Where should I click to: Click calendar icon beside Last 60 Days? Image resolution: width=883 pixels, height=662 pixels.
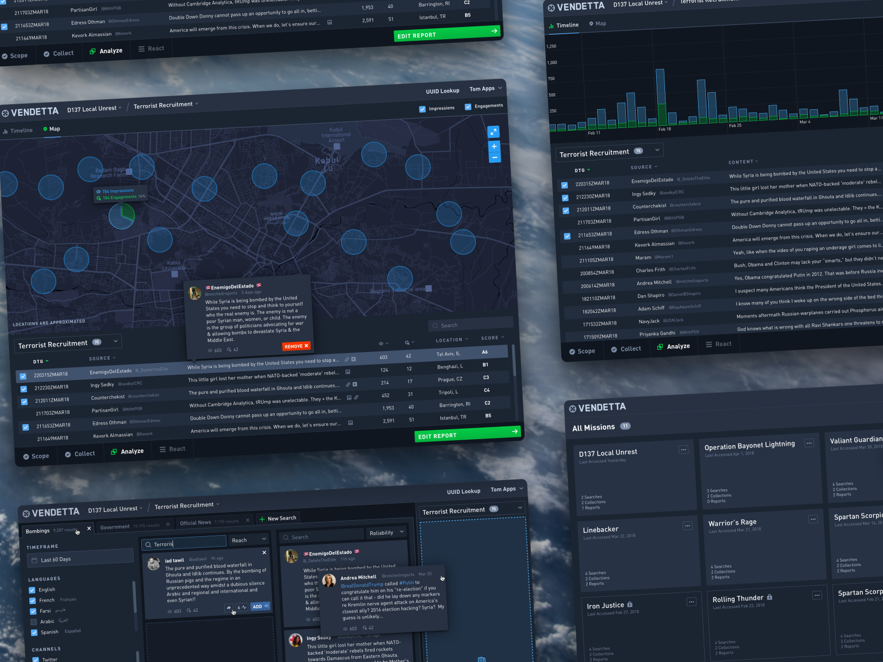34,560
